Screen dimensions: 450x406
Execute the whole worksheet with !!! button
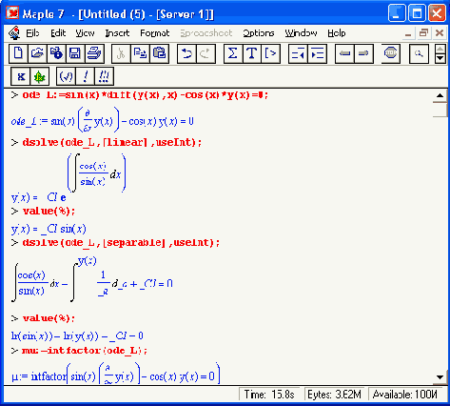tap(104, 76)
